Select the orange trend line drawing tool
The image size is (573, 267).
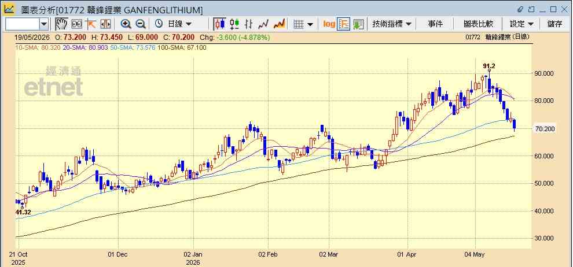(x=90, y=24)
